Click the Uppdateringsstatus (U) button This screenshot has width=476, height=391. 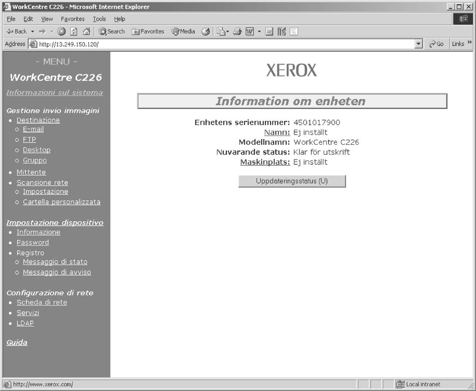pos(292,181)
